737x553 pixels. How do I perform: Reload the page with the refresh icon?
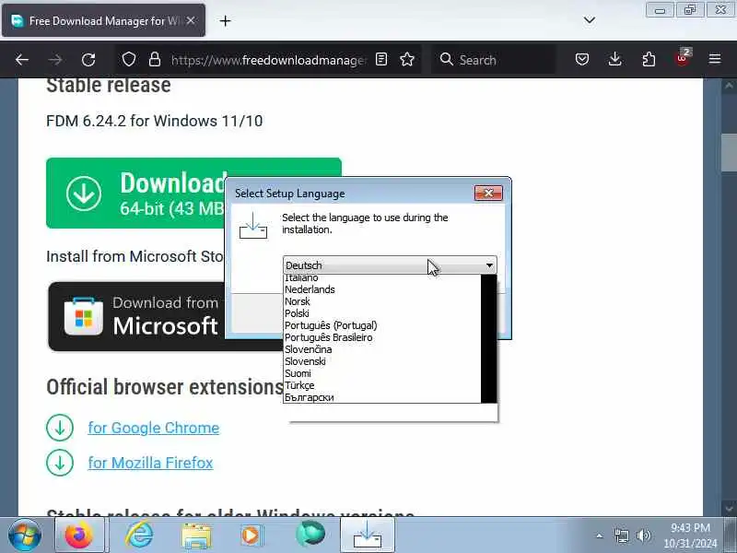pos(88,60)
